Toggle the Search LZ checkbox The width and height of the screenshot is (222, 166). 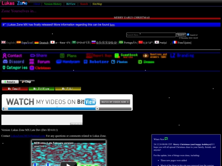pyautogui.click(x=188, y=34)
